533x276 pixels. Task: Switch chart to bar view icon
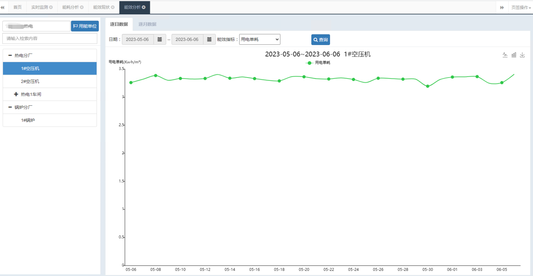click(514, 55)
